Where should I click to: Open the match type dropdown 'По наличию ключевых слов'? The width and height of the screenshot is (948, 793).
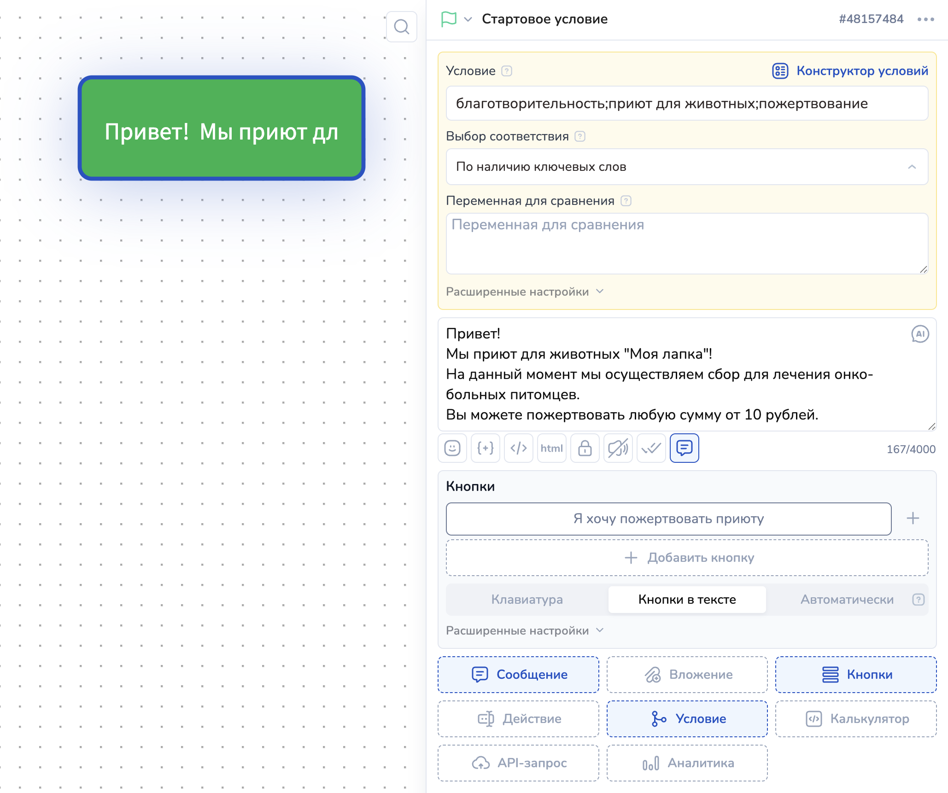tap(686, 167)
